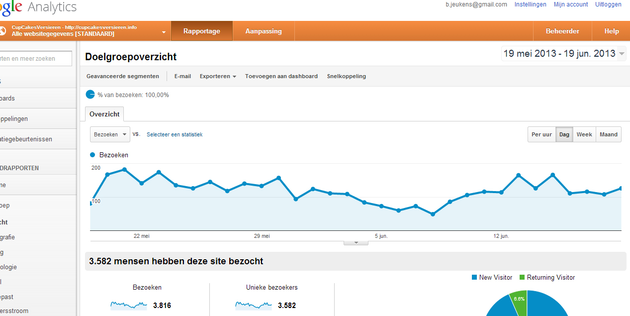Click the 5 jun. axis label
Image resolution: width=630 pixels, height=316 pixels.
(x=381, y=236)
